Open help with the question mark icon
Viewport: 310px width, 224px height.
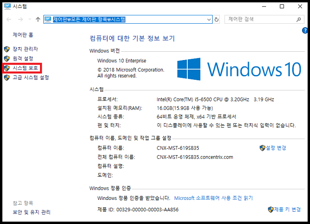click(x=305, y=31)
